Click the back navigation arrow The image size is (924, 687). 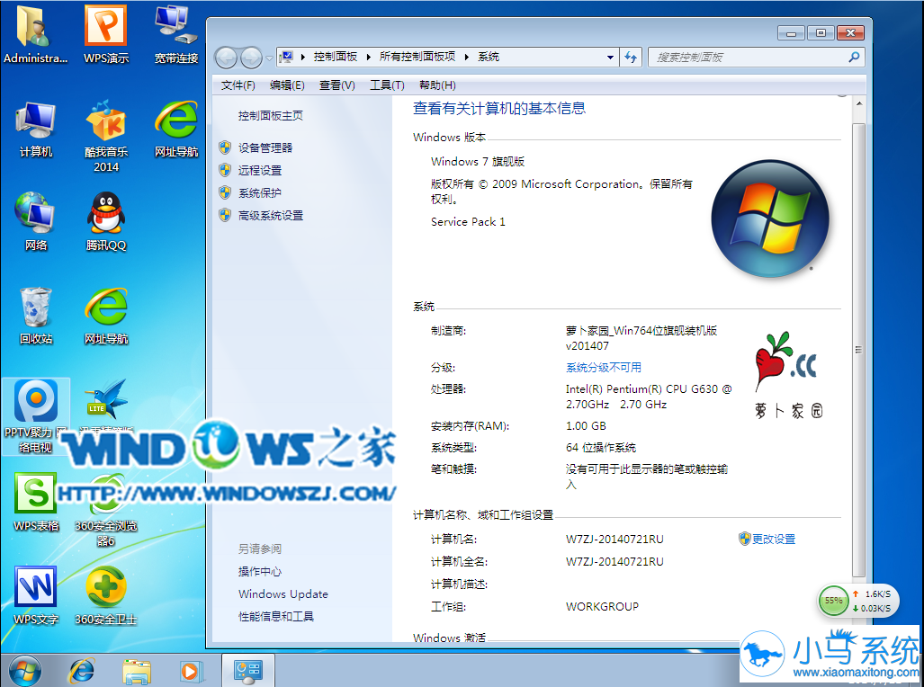(227, 58)
